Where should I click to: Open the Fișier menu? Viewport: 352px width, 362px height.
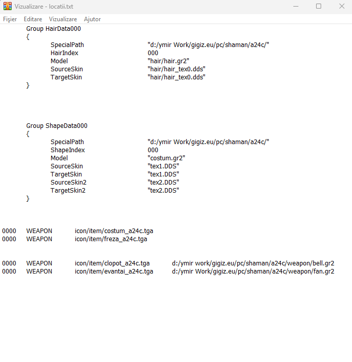click(x=10, y=19)
